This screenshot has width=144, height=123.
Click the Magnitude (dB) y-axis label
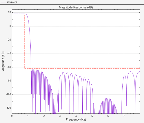click(3, 61)
